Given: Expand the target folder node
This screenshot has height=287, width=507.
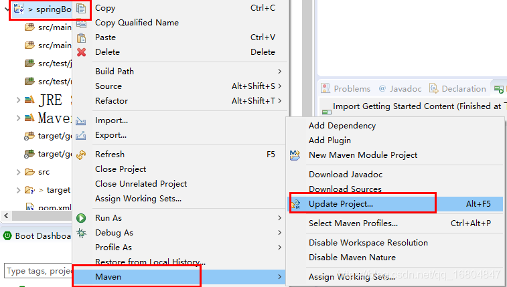Looking at the screenshot, I should pyautogui.click(x=19, y=191).
